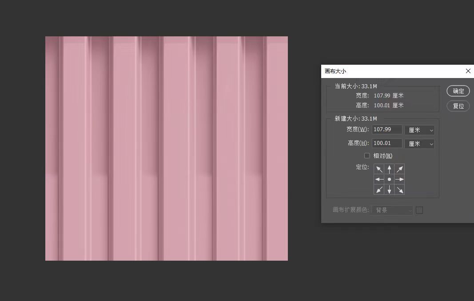Focus the 宽度(W) input field
The image size is (474, 301).
pyautogui.click(x=387, y=129)
